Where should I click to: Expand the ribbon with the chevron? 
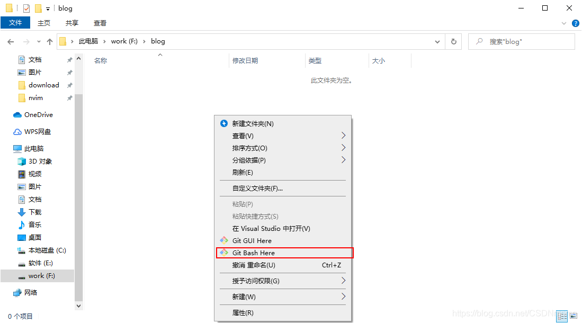click(564, 23)
